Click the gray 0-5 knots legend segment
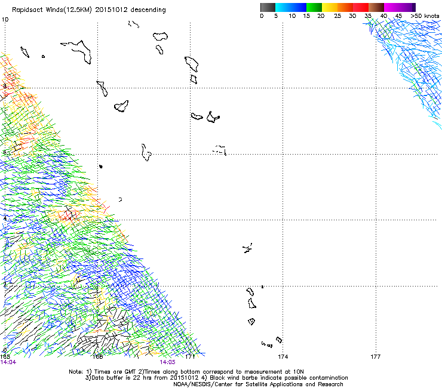Viewport: 442px width, 388px height. click(268, 7)
